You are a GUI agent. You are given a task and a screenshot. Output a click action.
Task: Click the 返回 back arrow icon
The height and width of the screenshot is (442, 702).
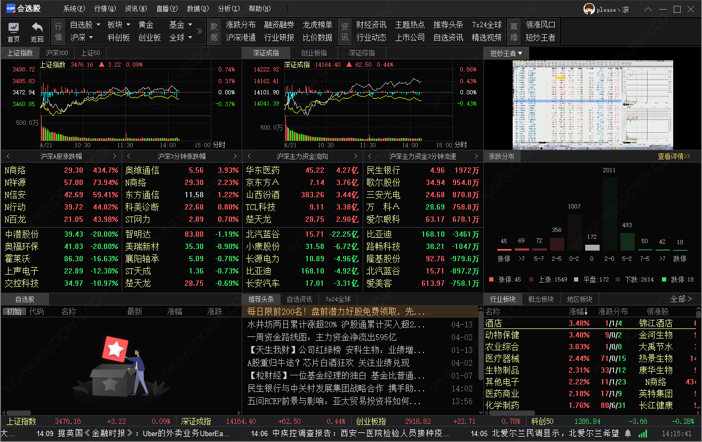coord(37,28)
